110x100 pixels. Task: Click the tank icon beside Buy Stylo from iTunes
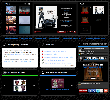click(x=43, y=60)
